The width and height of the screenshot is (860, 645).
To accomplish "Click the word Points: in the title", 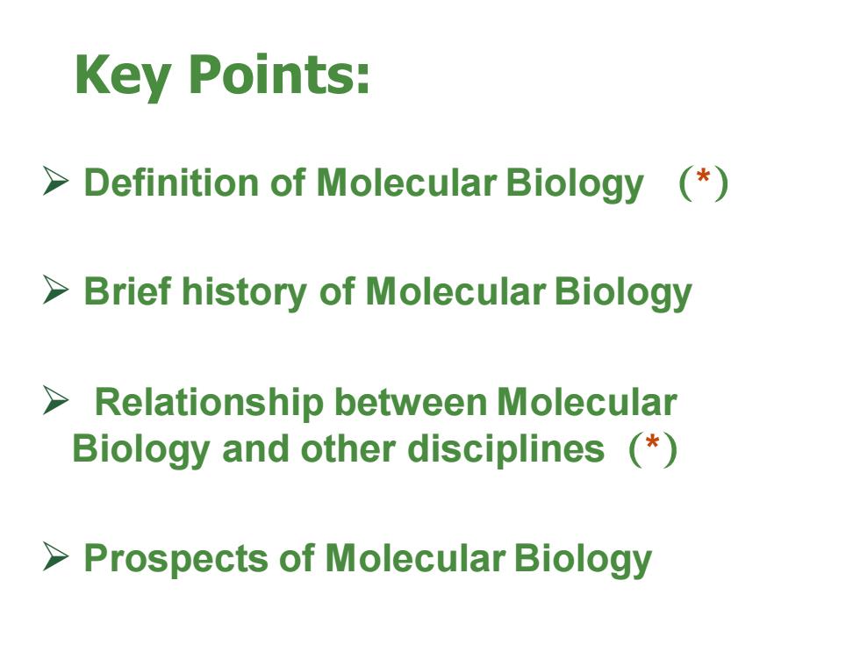I will click(279, 74).
